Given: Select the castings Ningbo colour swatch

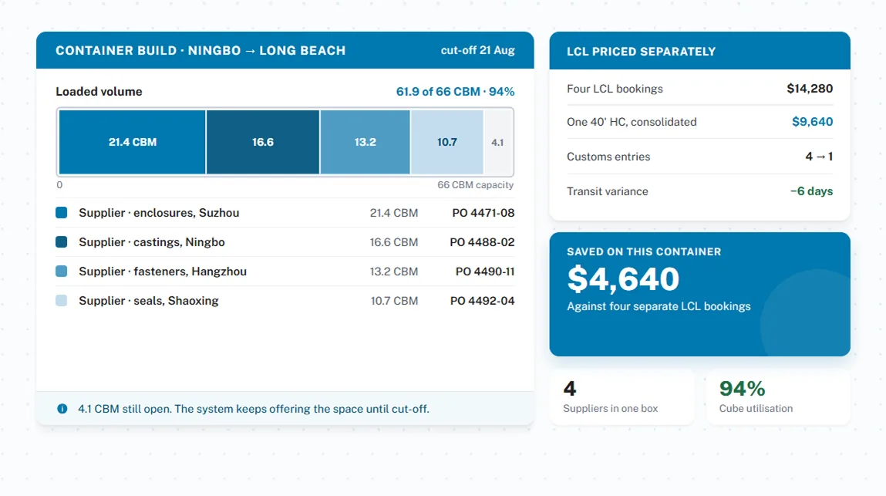Looking at the screenshot, I should (x=62, y=242).
